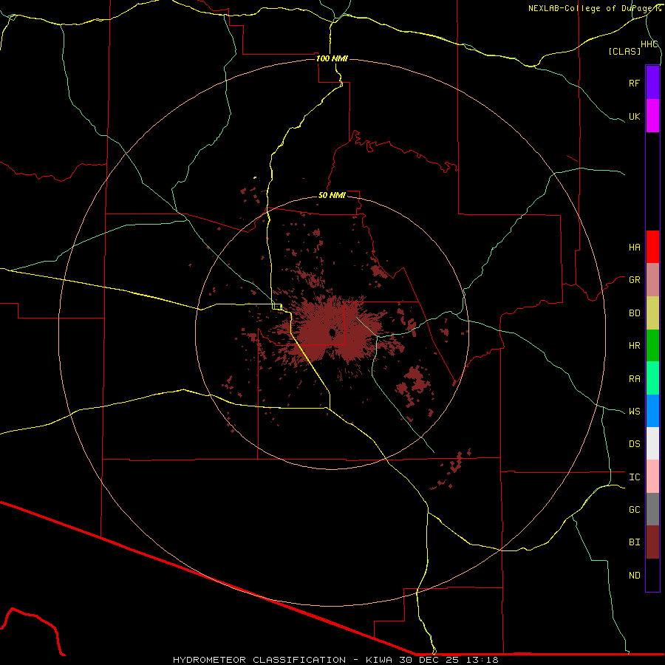
Task: Click the UK legend label
Action: click(634, 116)
